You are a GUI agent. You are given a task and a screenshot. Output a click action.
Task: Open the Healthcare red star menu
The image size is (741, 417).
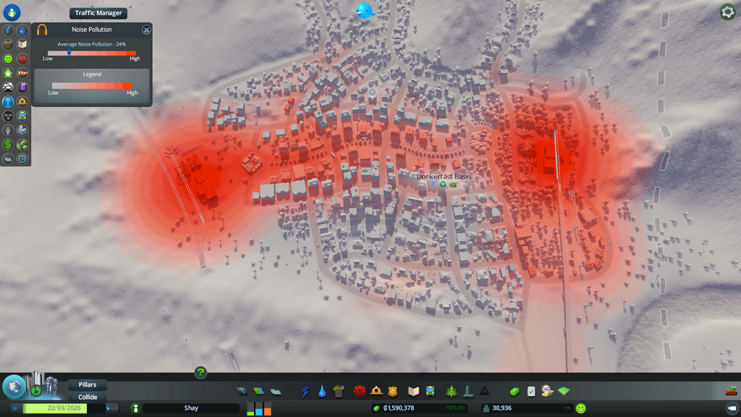coord(360,391)
